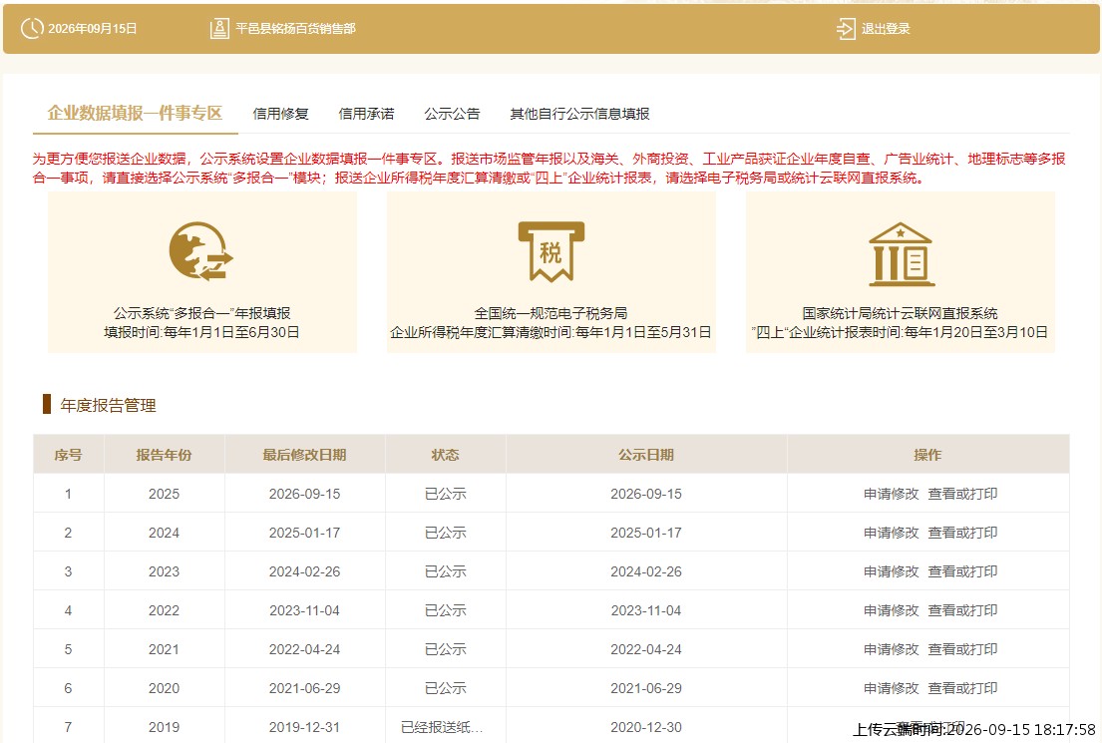This screenshot has height=743, width=1102.
Task: Click the 状态 column header
Action: tap(445, 455)
